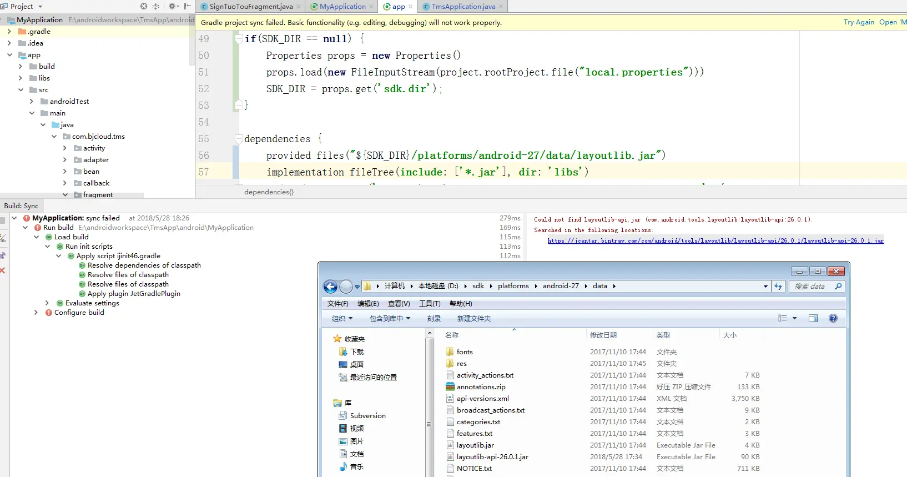The width and height of the screenshot is (907, 477).
Task: Toggle the Explorer preview pane icon
Action: tap(813, 318)
